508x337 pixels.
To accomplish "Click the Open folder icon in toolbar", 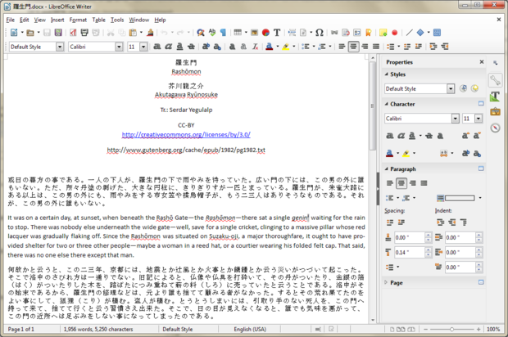I will click(30, 33).
